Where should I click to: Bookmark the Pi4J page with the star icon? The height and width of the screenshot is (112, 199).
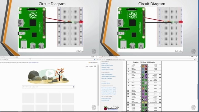194,59
